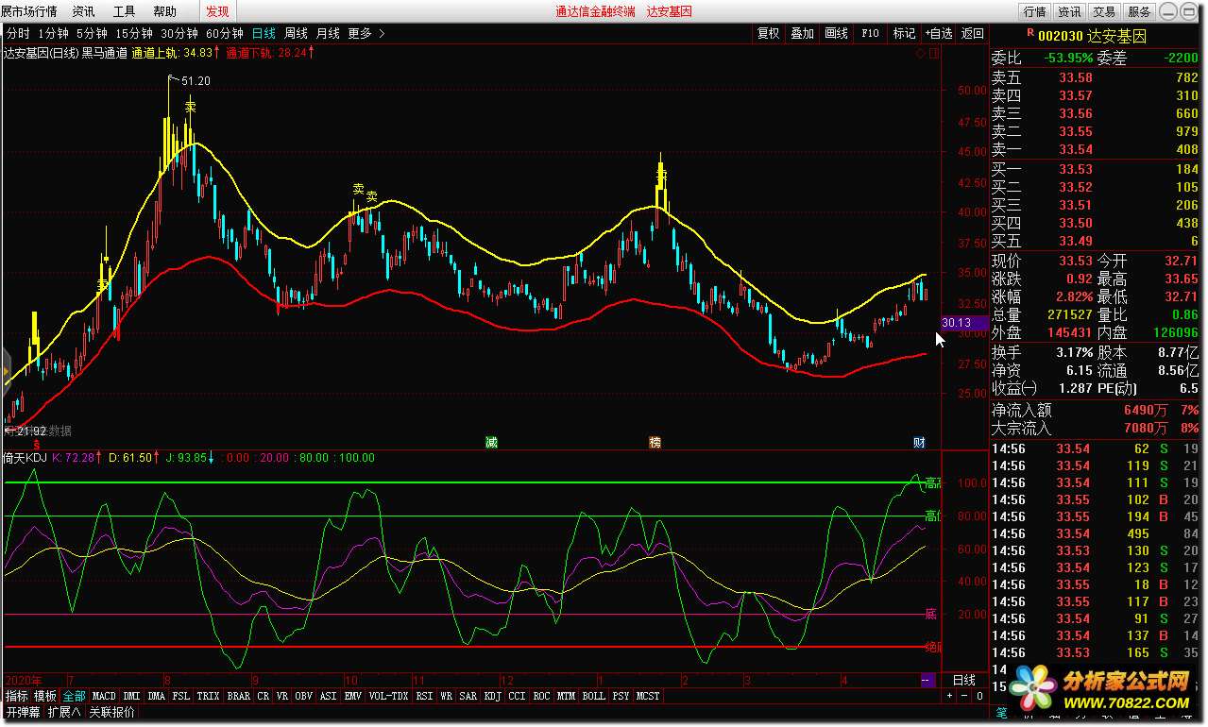1208x727 pixels.
Task: Switch to the 15分钟 period tab
Action: point(133,33)
